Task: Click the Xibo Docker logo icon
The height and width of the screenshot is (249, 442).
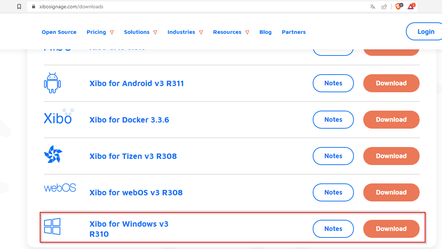Action: tap(58, 116)
